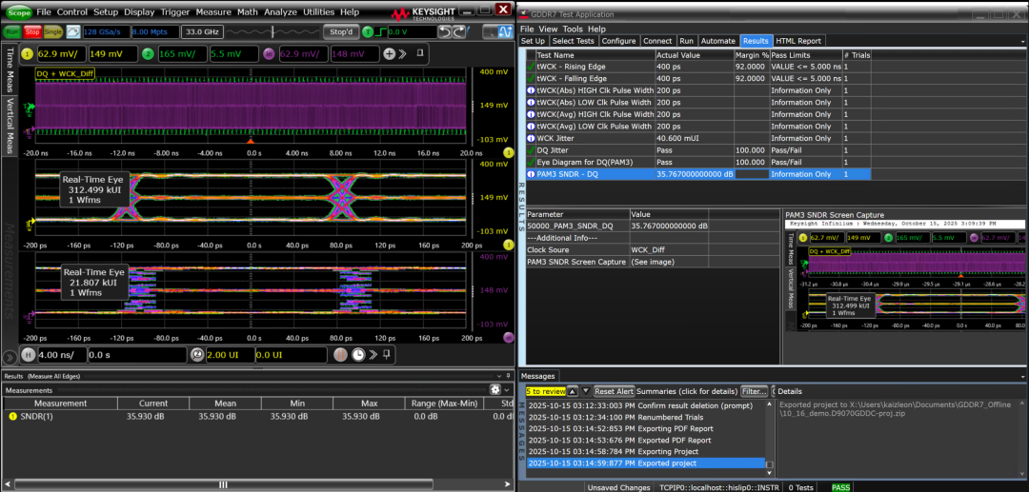The height and width of the screenshot is (492, 1029).
Task: Open the Measure menu
Action: coord(213,11)
